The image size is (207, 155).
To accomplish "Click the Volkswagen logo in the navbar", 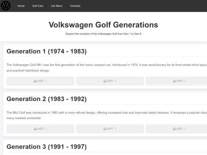I will [x=5, y=6].
